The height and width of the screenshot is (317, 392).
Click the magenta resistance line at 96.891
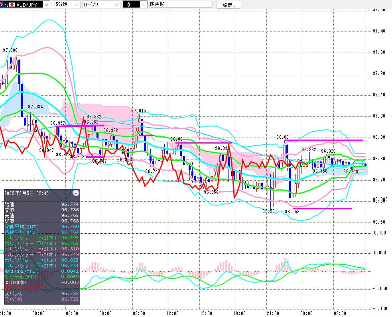click(x=324, y=140)
